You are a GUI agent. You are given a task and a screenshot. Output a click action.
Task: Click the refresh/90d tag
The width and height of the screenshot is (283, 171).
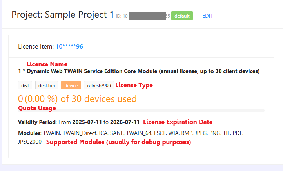[99, 85]
